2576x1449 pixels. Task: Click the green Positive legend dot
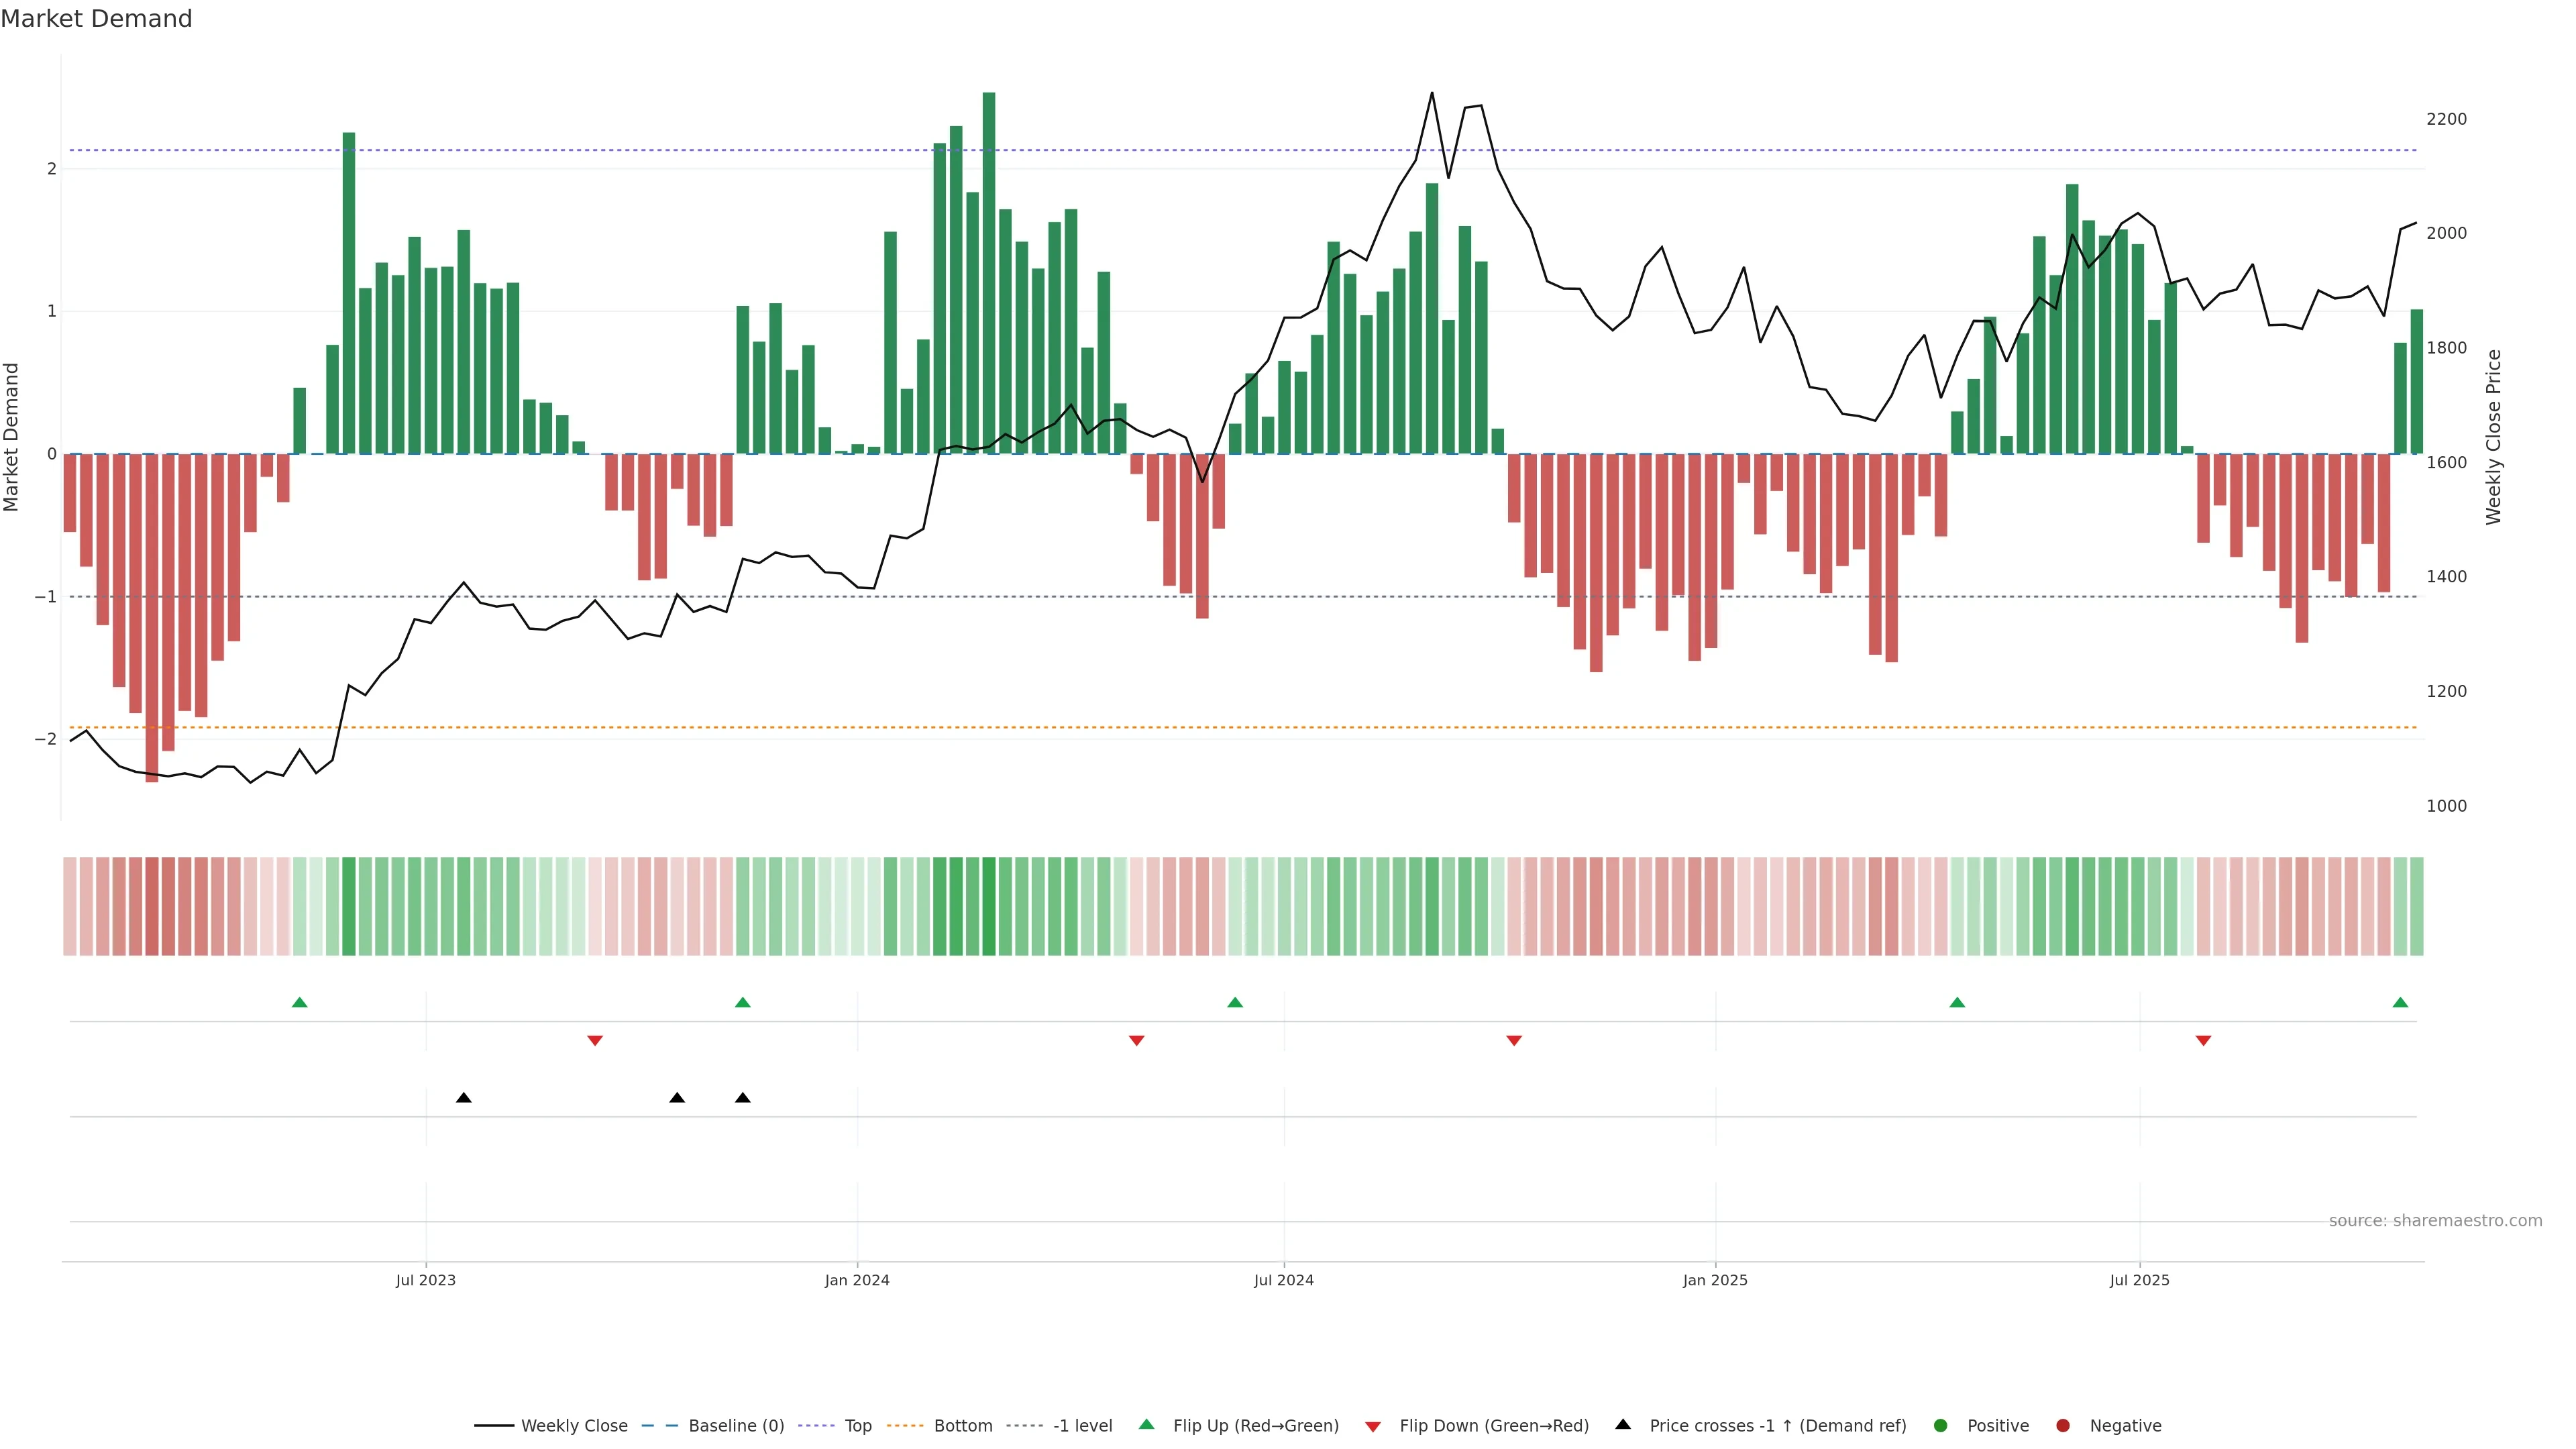(1941, 1426)
